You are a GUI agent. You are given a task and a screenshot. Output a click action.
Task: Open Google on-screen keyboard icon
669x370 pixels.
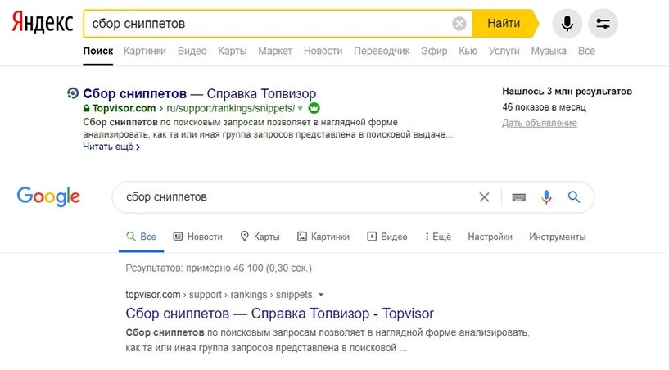pos(519,197)
